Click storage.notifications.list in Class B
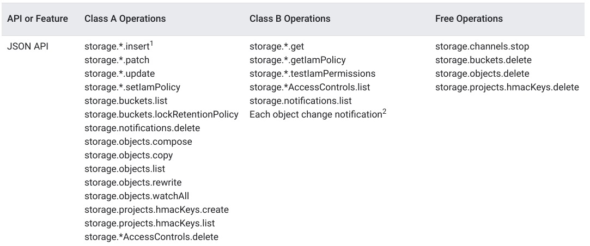Image resolution: width=590 pixels, height=246 pixels. pos(301,101)
